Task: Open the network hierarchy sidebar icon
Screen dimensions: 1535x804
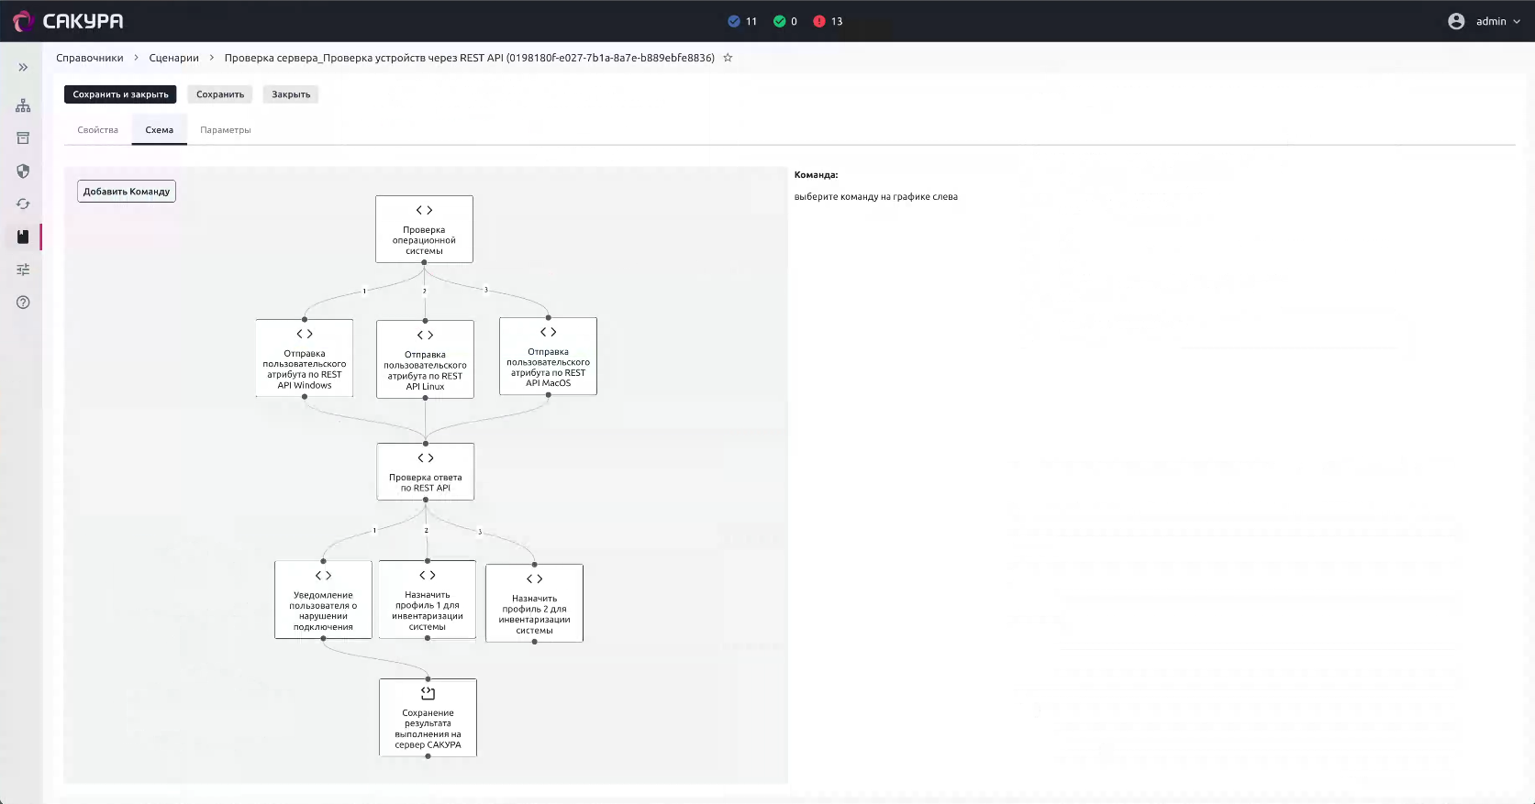Action: (23, 105)
